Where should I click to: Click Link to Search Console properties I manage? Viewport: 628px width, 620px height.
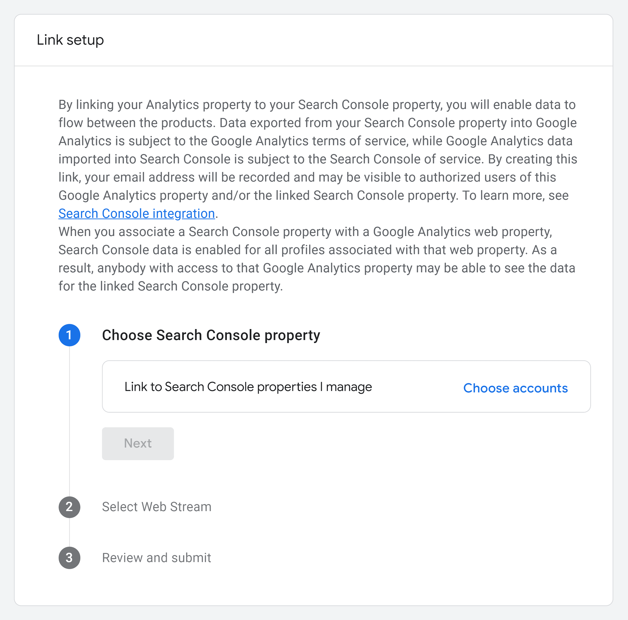tap(248, 387)
